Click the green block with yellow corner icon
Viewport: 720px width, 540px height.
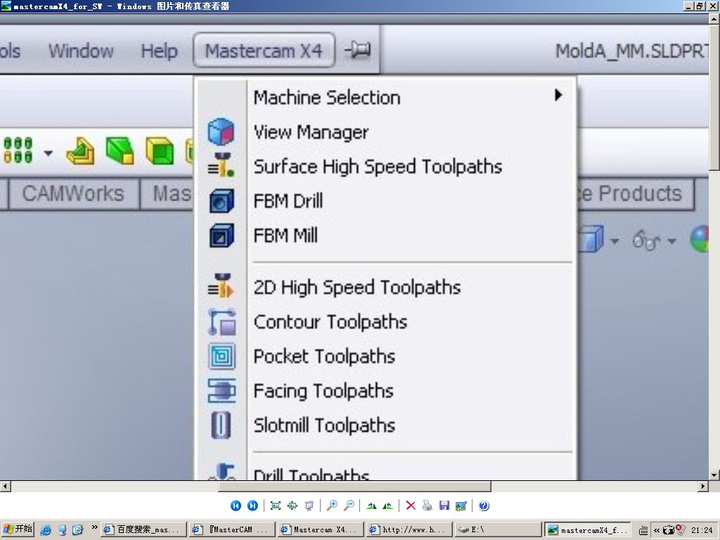click(x=120, y=150)
